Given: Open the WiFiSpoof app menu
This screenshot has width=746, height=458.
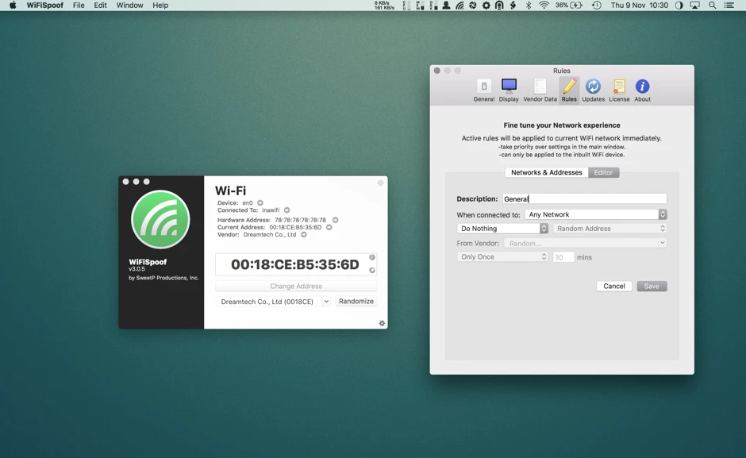Looking at the screenshot, I should coord(44,6).
